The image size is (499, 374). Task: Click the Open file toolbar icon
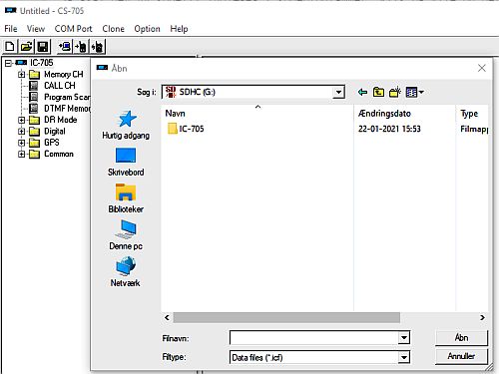(x=26, y=47)
